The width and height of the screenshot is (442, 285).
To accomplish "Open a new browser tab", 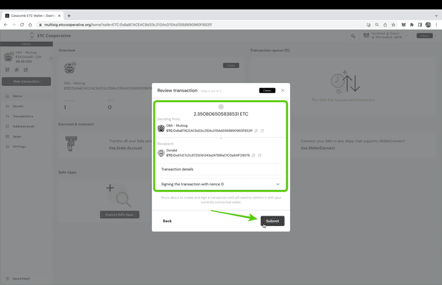I will 69,16.
